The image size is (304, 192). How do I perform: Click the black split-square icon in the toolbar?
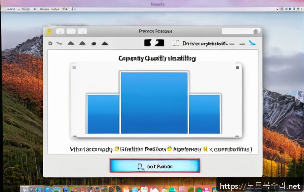coord(154,43)
